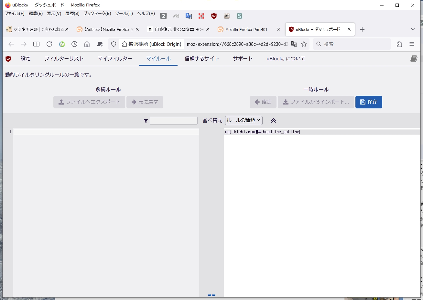
Task: Click the tracking protection shield icon
Action: click(114, 44)
